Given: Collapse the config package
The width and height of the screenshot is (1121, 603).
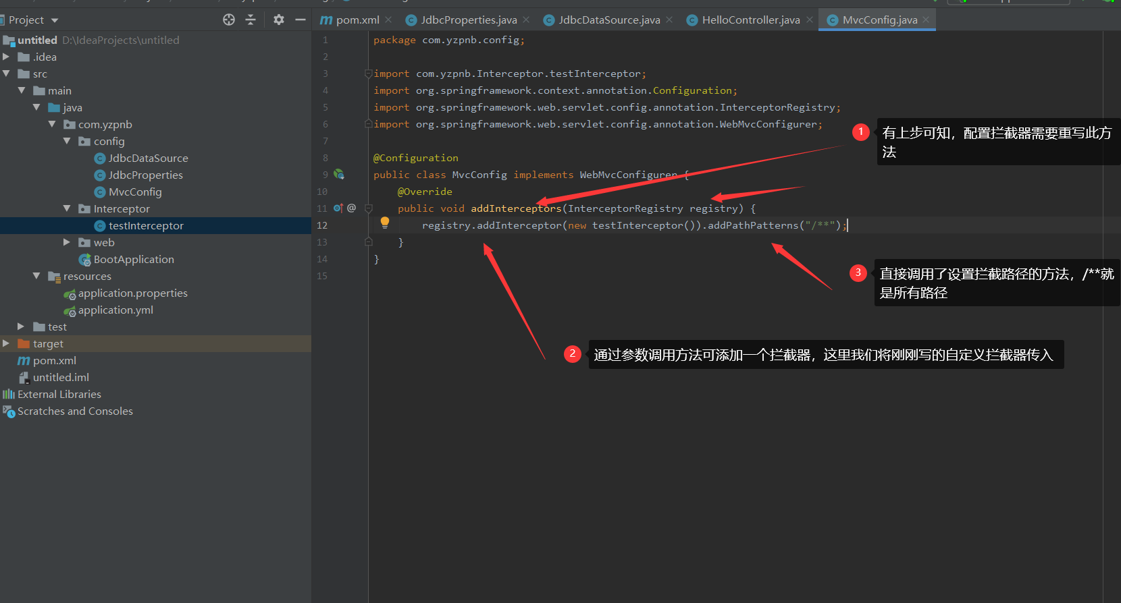Looking at the screenshot, I should click(x=67, y=141).
